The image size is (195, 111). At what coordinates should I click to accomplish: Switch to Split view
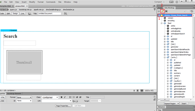[x=8, y=13]
